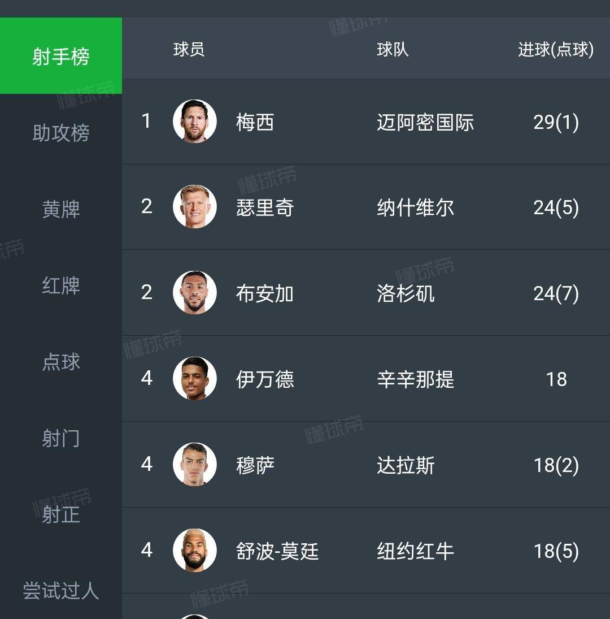
Task: Click 伊万德's player photo
Action: 194,379
